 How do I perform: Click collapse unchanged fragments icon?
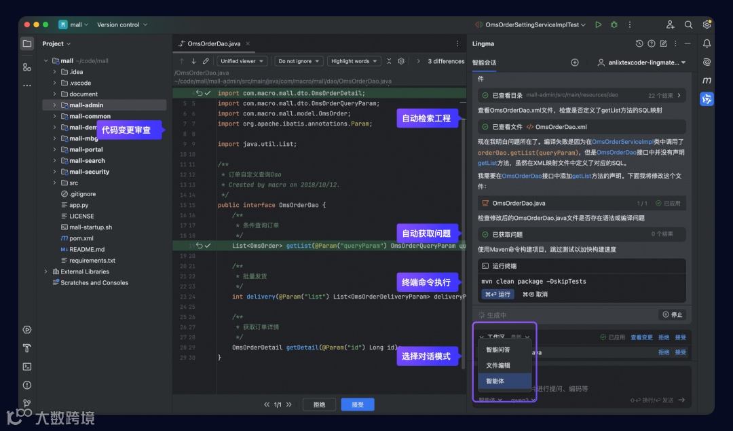click(389, 61)
